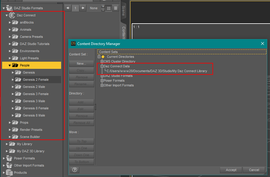Image resolution: width=270 pixels, height=177 pixels.
Task: Expand Poser Formats in dialog tree
Action: (x=102, y=80)
